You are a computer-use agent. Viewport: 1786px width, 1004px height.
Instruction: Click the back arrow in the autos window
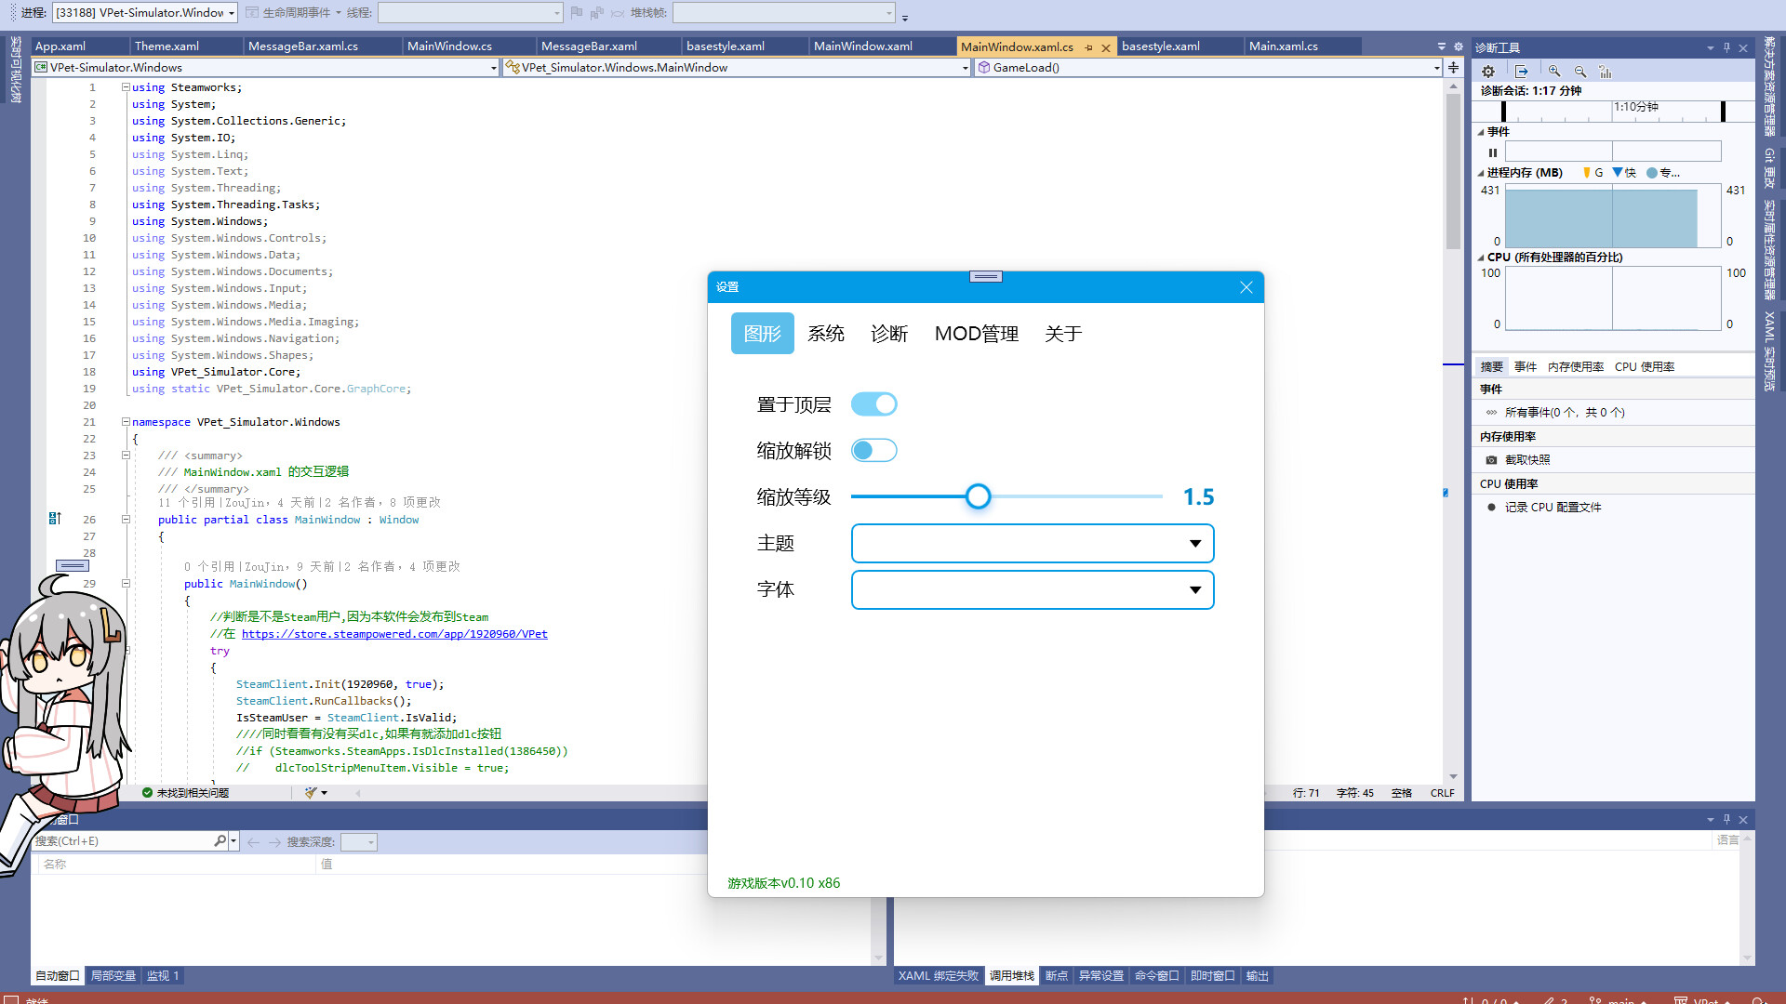tap(253, 842)
